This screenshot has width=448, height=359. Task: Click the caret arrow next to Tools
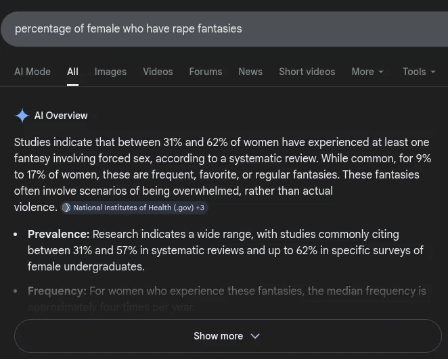pyautogui.click(x=433, y=72)
